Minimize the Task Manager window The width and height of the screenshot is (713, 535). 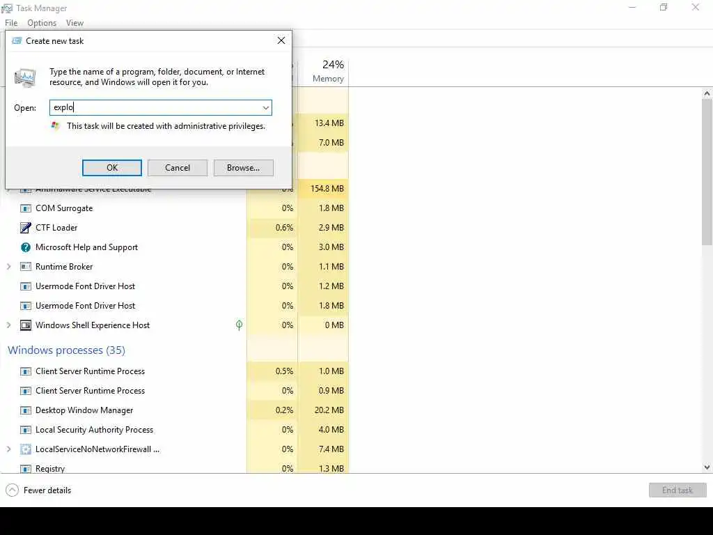[632, 7]
